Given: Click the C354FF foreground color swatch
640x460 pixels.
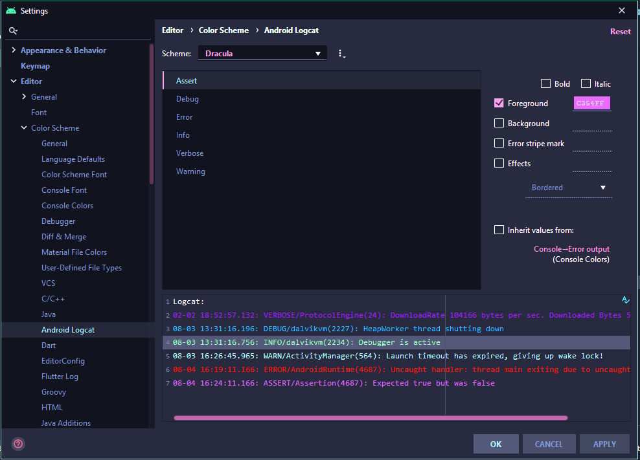Looking at the screenshot, I should pos(591,104).
